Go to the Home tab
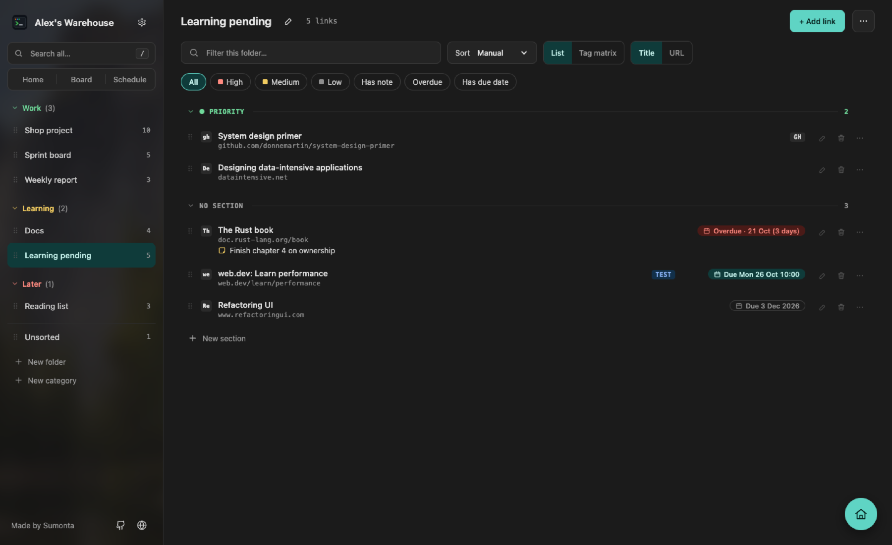 [33, 80]
